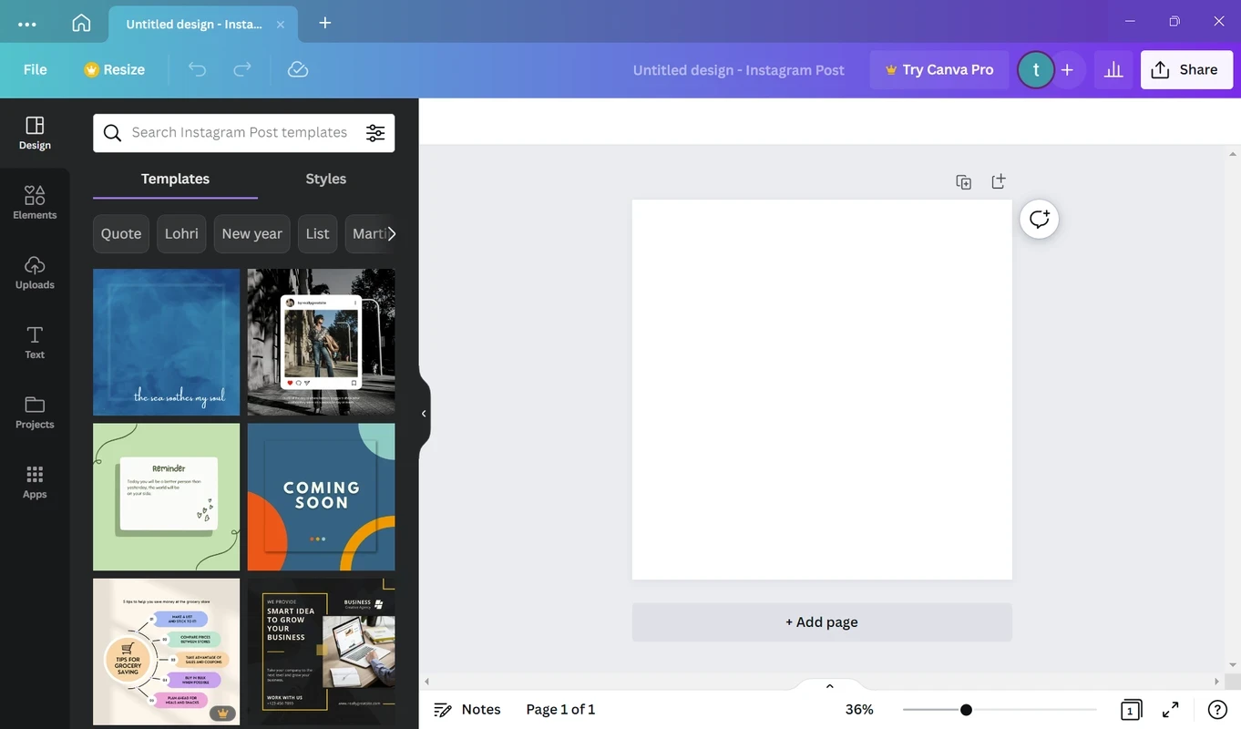The height and width of the screenshot is (729, 1241).
Task: Open the Elements panel in sidebar
Action: pos(35,202)
